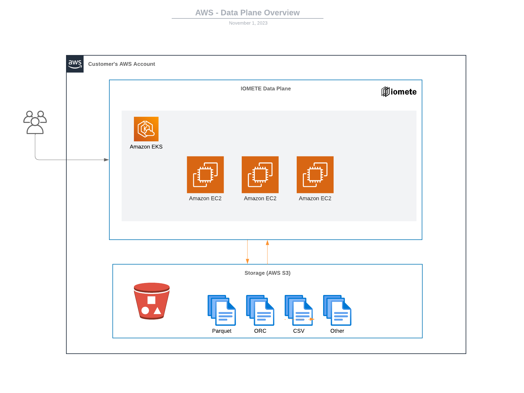Click the Amazon EKS icon
Viewport: 524px width, 393px height.
[146, 129]
